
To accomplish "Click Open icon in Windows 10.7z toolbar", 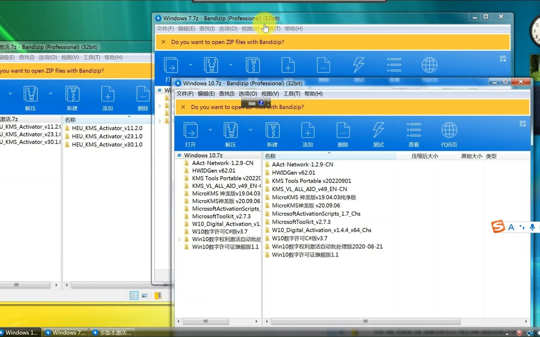I will (x=191, y=130).
